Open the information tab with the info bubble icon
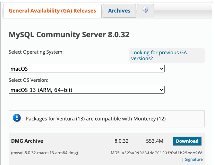The height and width of the screenshot is (165, 215). (145, 11)
